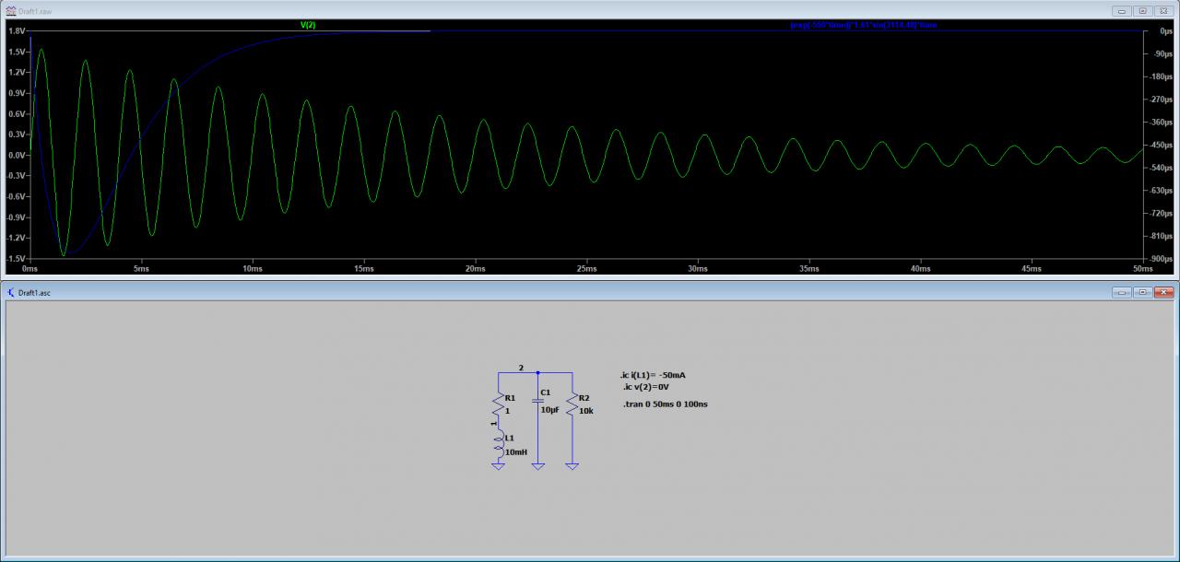Minimize the Draft1.asc schematic window

point(1121,292)
